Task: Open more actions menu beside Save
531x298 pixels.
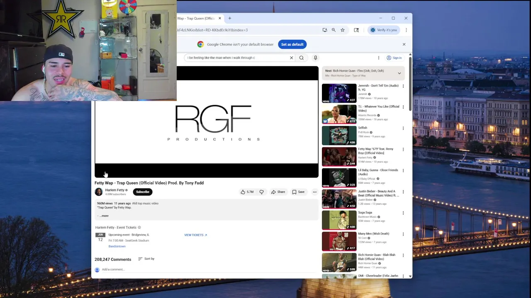Action: 314,192
